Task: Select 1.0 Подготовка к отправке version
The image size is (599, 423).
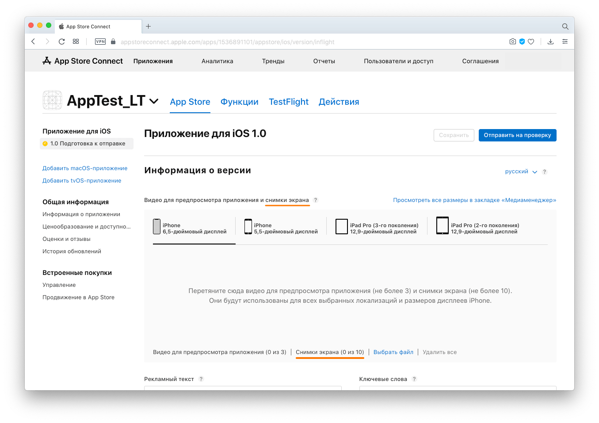Action: pyautogui.click(x=87, y=144)
